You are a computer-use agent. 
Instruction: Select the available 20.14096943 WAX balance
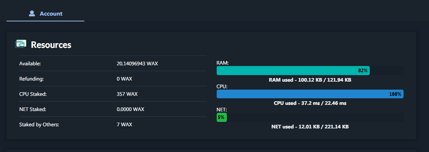point(137,63)
